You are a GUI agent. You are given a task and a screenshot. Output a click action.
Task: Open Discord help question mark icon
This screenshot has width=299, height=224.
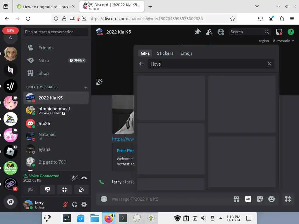click(x=291, y=32)
